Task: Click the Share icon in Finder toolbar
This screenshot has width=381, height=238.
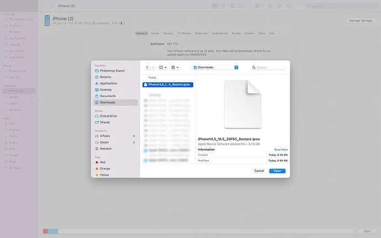Action: (270, 6)
